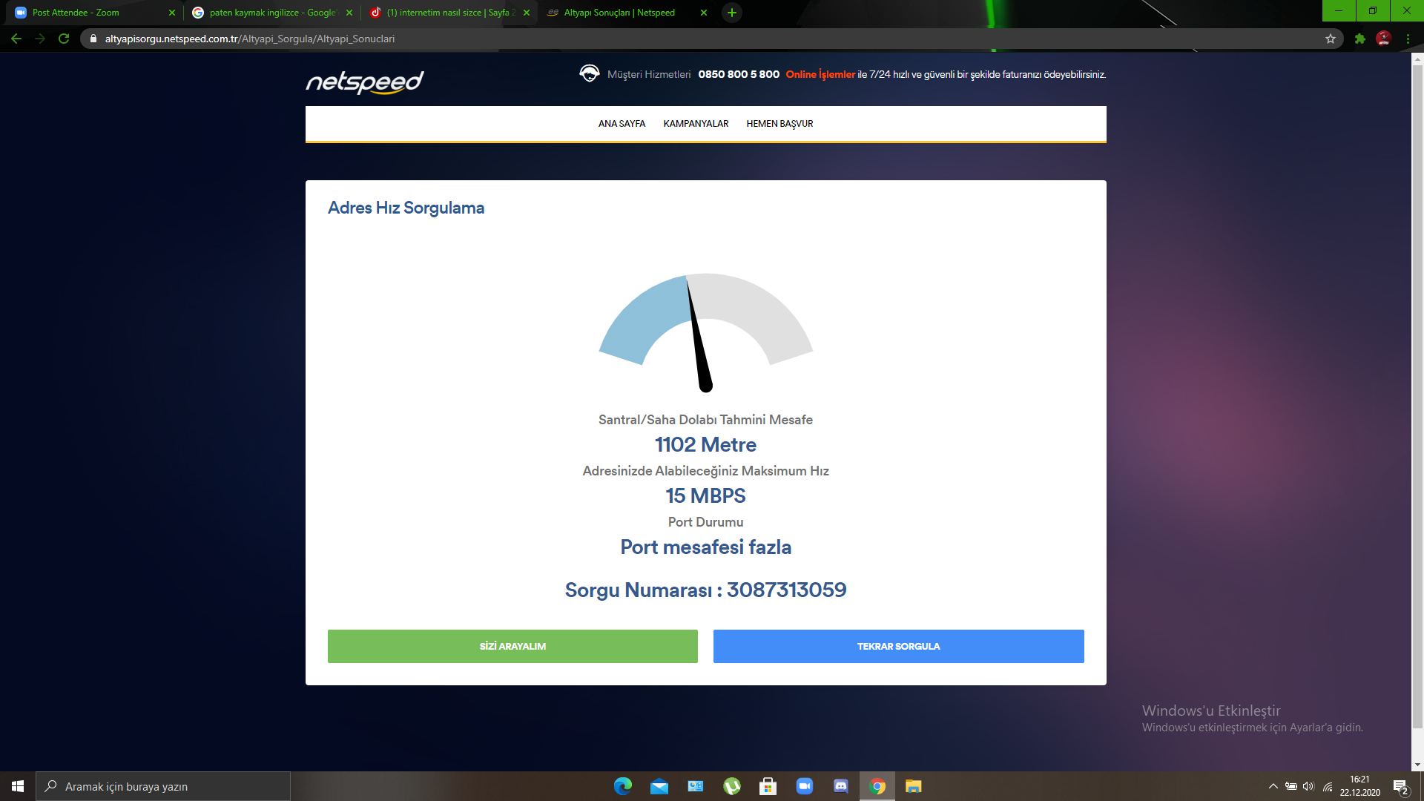Click HEMEN BAŞVUR link
The image size is (1424, 801).
pos(779,124)
